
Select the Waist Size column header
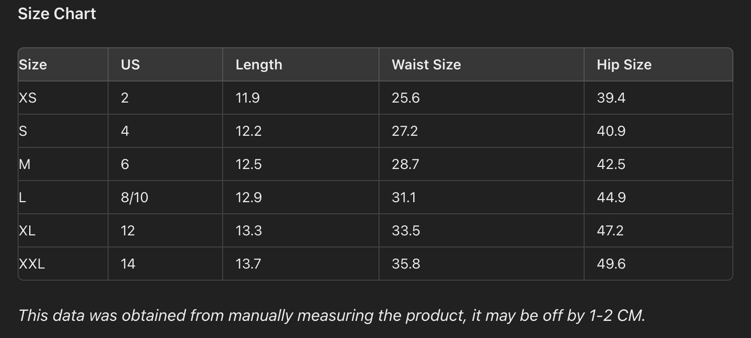pyautogui.click(x=426, y=64)
